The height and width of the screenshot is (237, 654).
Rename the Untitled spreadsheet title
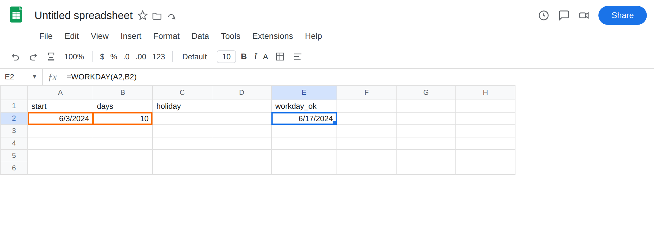[84, 15]
